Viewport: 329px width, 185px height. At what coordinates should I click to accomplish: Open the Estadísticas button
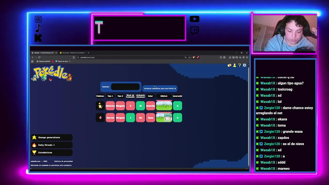pyautogui.click(x=51, y=153)
